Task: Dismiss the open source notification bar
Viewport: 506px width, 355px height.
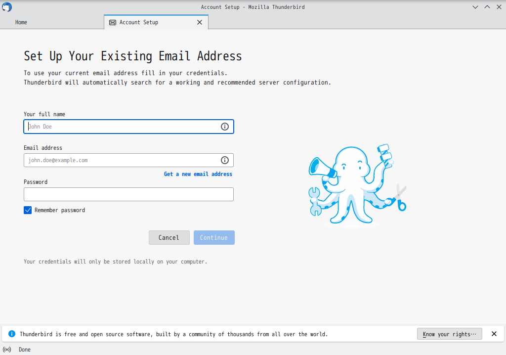Action: pos(494,334)
